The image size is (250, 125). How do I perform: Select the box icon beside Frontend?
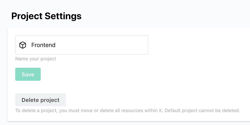(23, 45)
